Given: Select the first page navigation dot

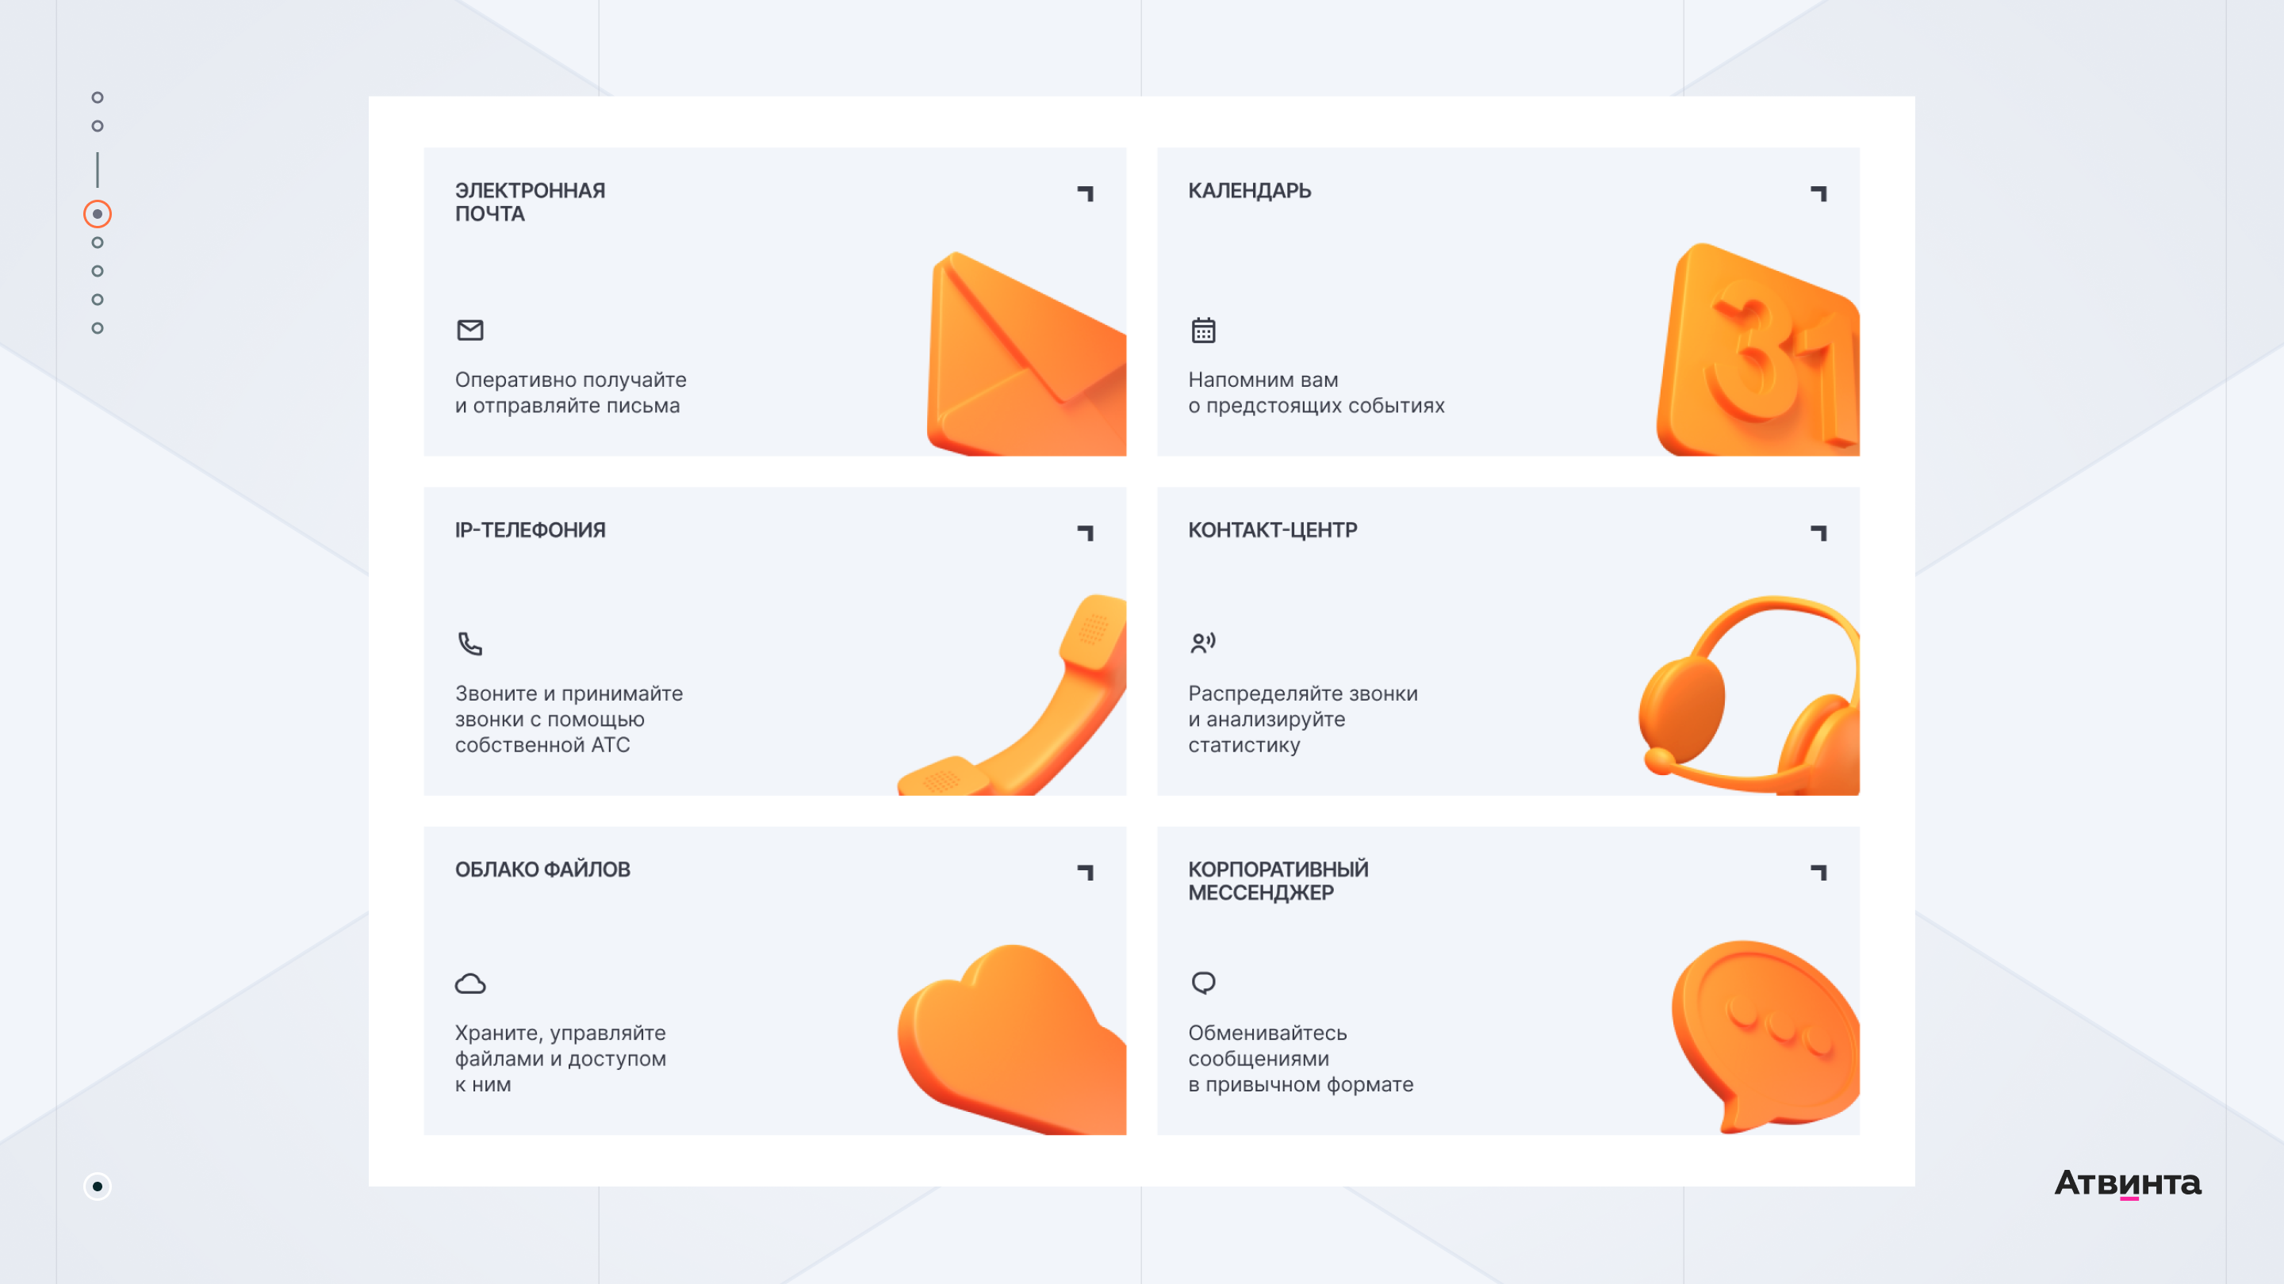Looking at the screenshot, I should pos(98,97).
